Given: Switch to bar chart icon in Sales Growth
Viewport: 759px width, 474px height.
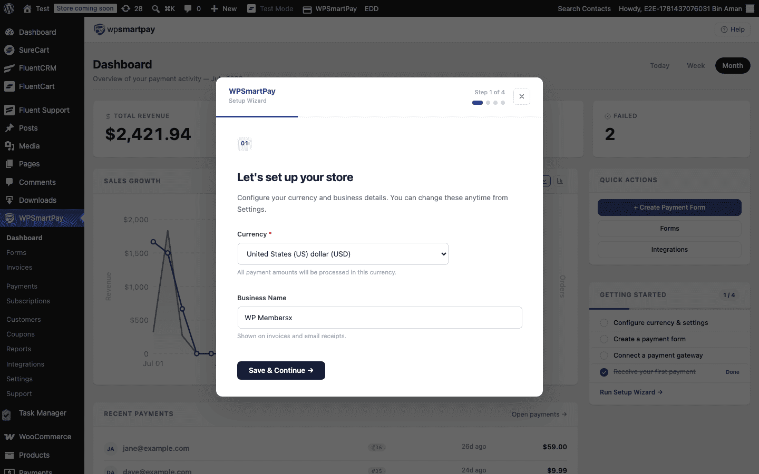Looking at the screenshot, I should click(x=560, y=181).
